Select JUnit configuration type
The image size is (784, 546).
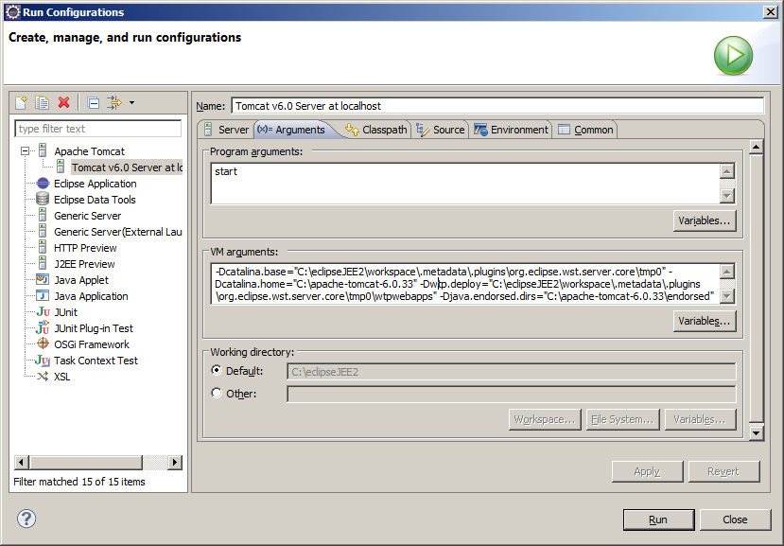[65, 312]
